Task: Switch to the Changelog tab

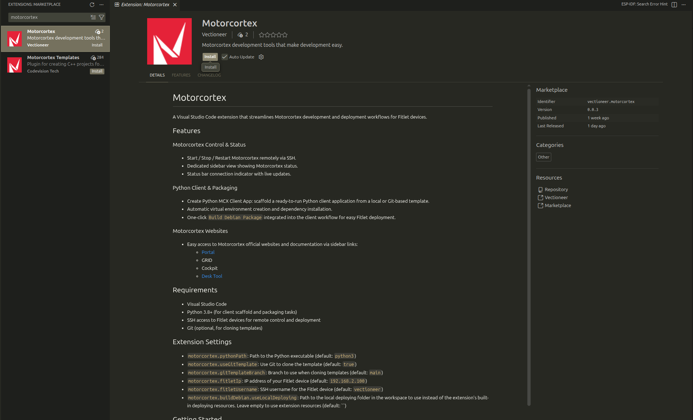Action: click(x=209, y=75)
